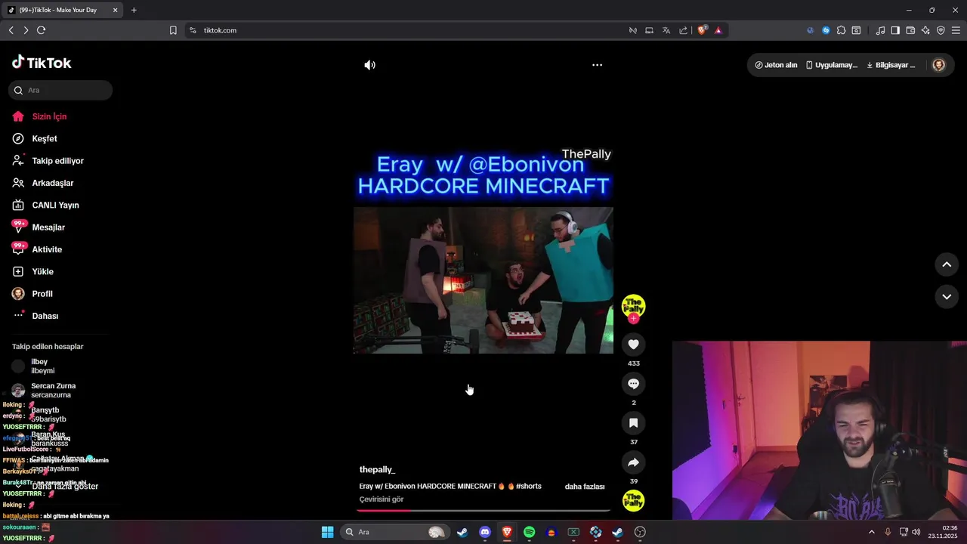Mute the TikTok video sound
Viewport: 967px width, 544px height.
[369, 65]
